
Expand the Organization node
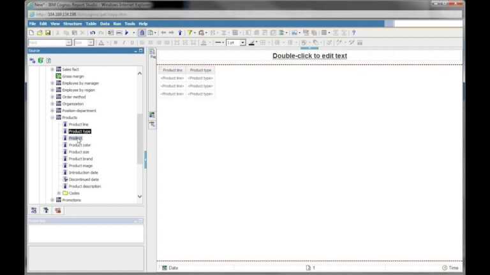point(52,104)
